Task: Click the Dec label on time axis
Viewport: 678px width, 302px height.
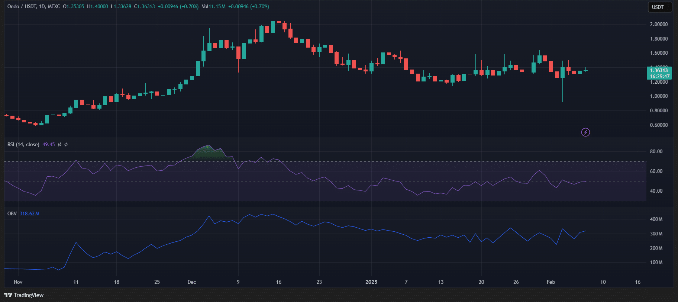Action: click(x=192, y=282)
